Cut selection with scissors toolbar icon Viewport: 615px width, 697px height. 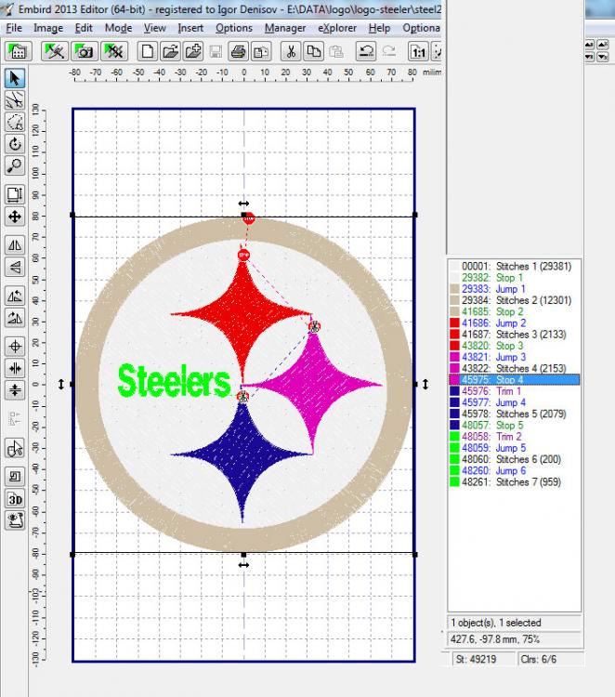(291, 51)
